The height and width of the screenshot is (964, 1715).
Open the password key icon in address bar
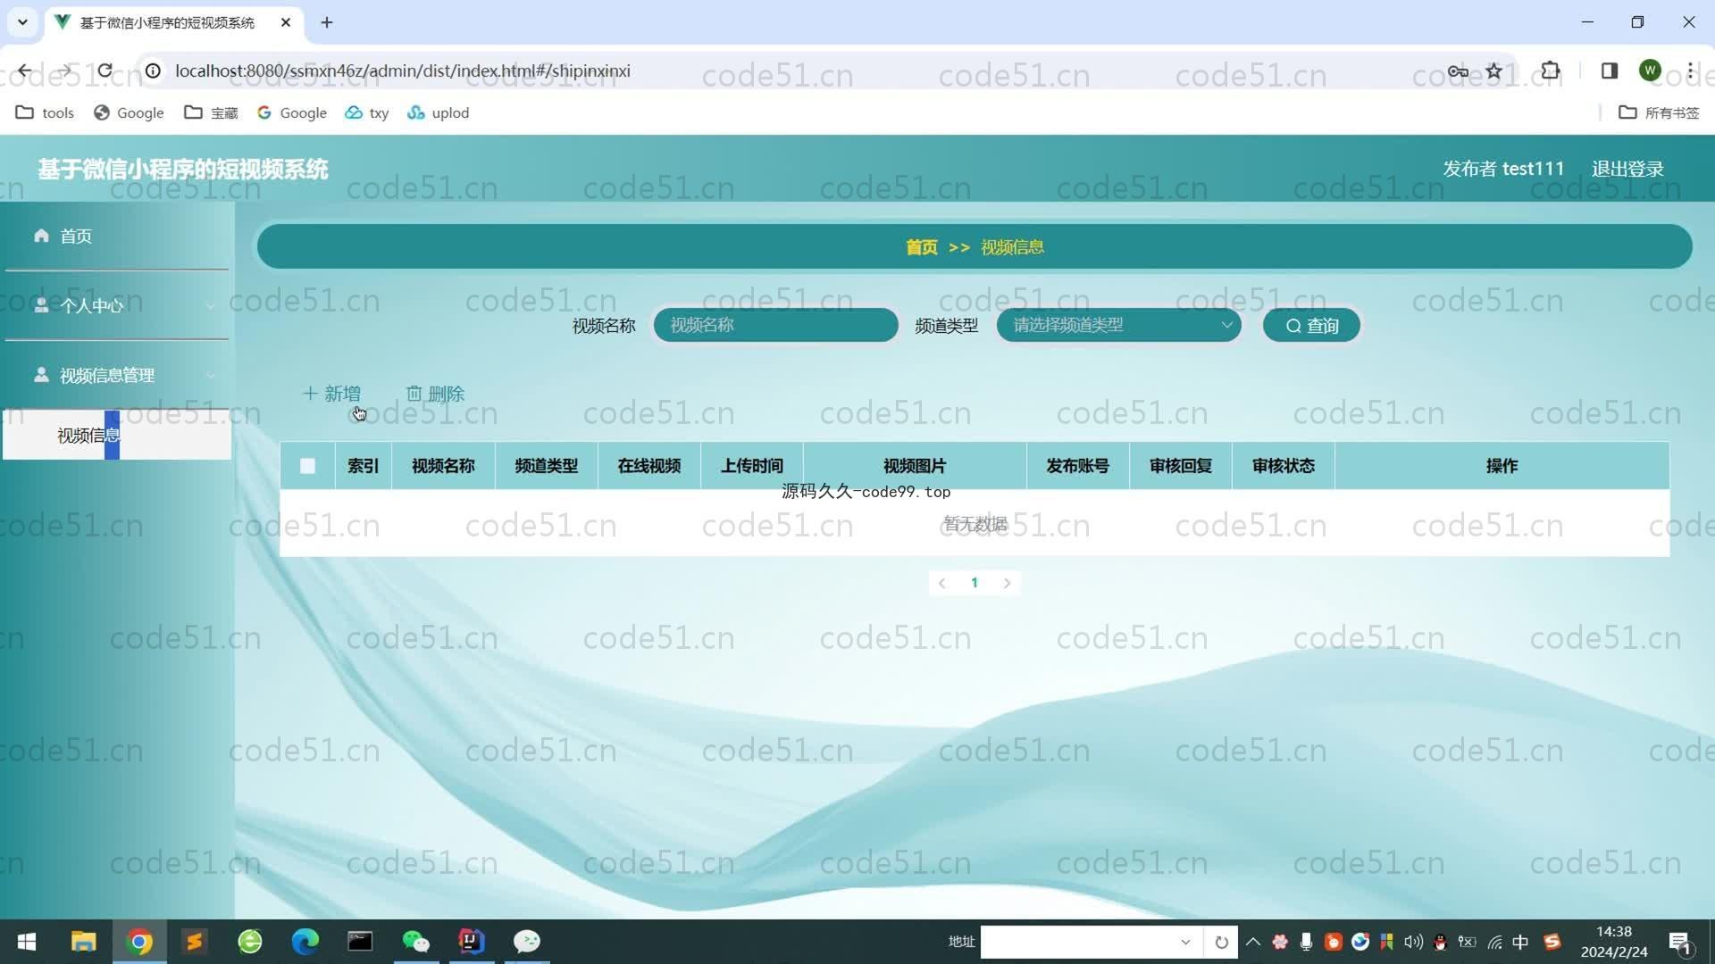1458,71
